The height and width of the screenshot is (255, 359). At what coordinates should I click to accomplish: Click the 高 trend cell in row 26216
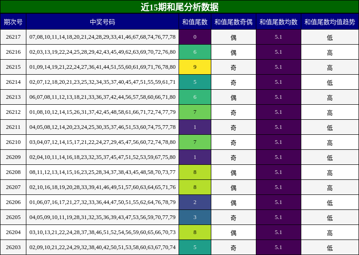330,52
